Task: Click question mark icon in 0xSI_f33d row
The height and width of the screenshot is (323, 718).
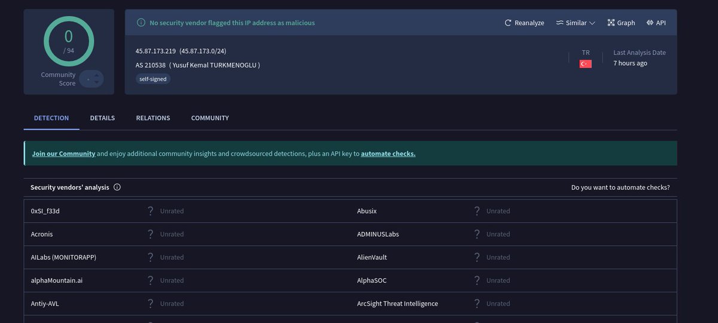Action: 150,211
